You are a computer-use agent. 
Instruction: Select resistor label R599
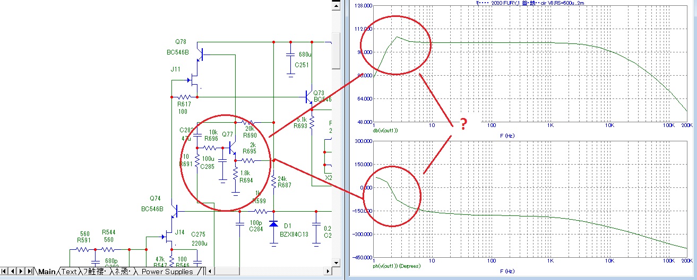pyautogui.click(x=259, y=201)
